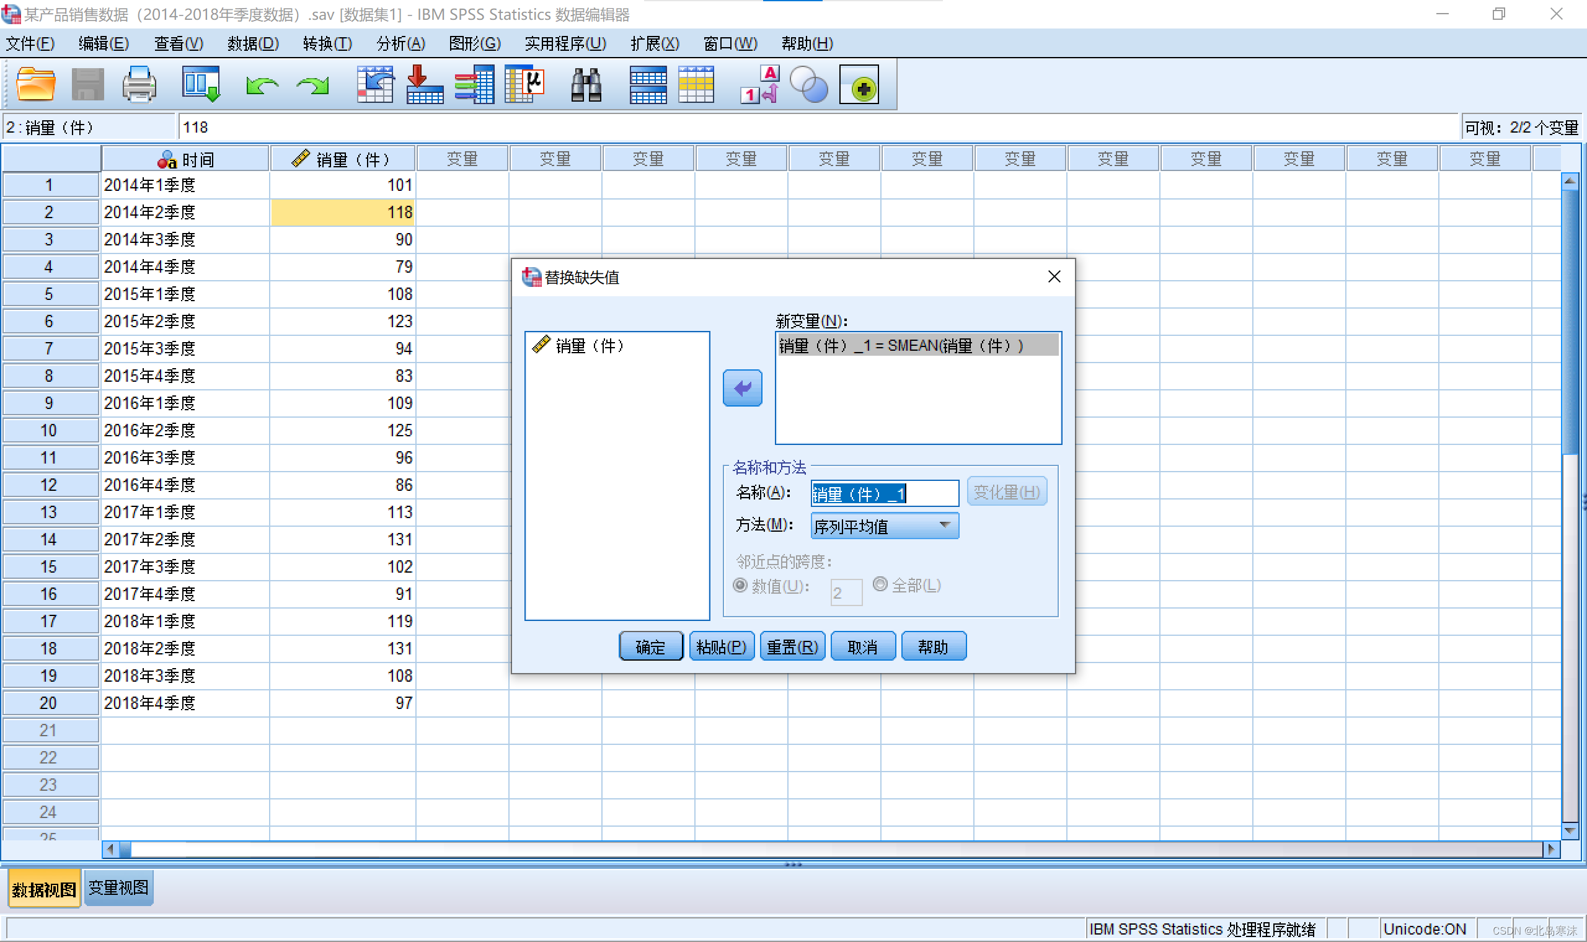The width and height of the screenshot is (1587, 942).
Task: Click the Find binoculars icon
Action: (586, 84)
